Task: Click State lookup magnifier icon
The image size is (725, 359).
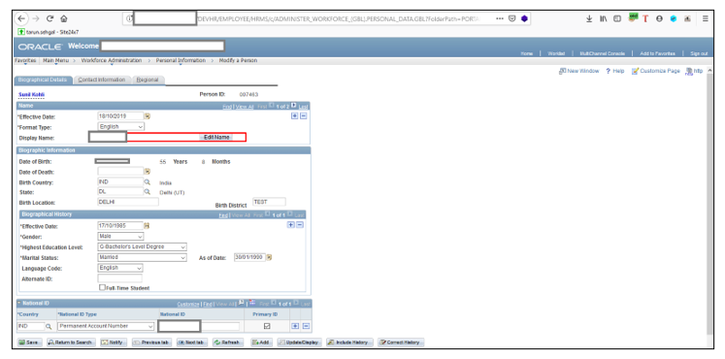Action: point(148,192)
